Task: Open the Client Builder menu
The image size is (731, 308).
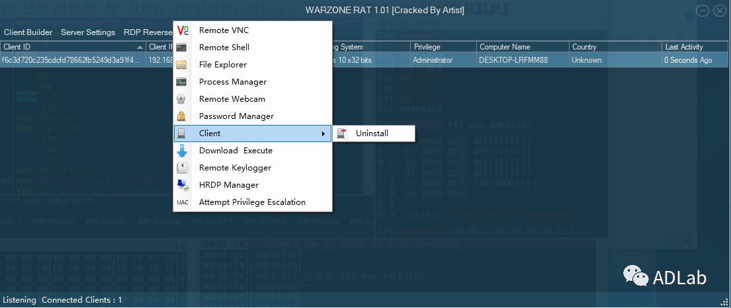Action: pos(28,32)
